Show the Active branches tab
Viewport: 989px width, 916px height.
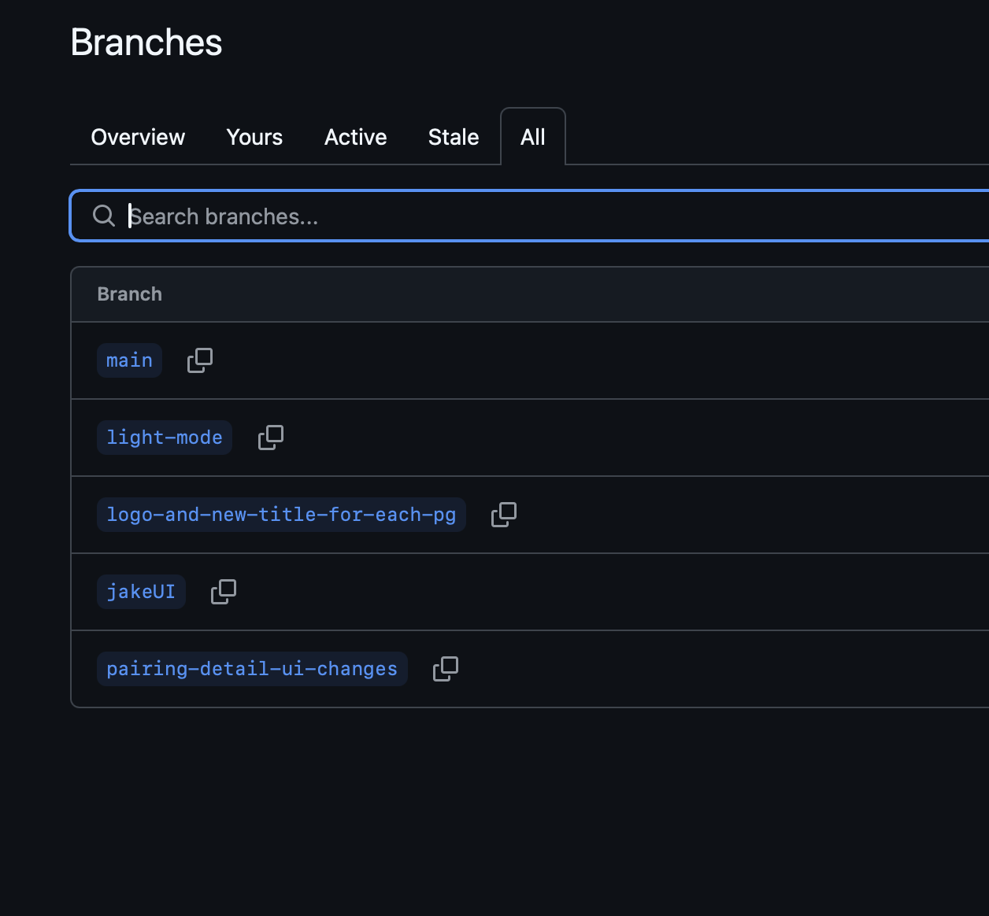[x=355, y=137]
